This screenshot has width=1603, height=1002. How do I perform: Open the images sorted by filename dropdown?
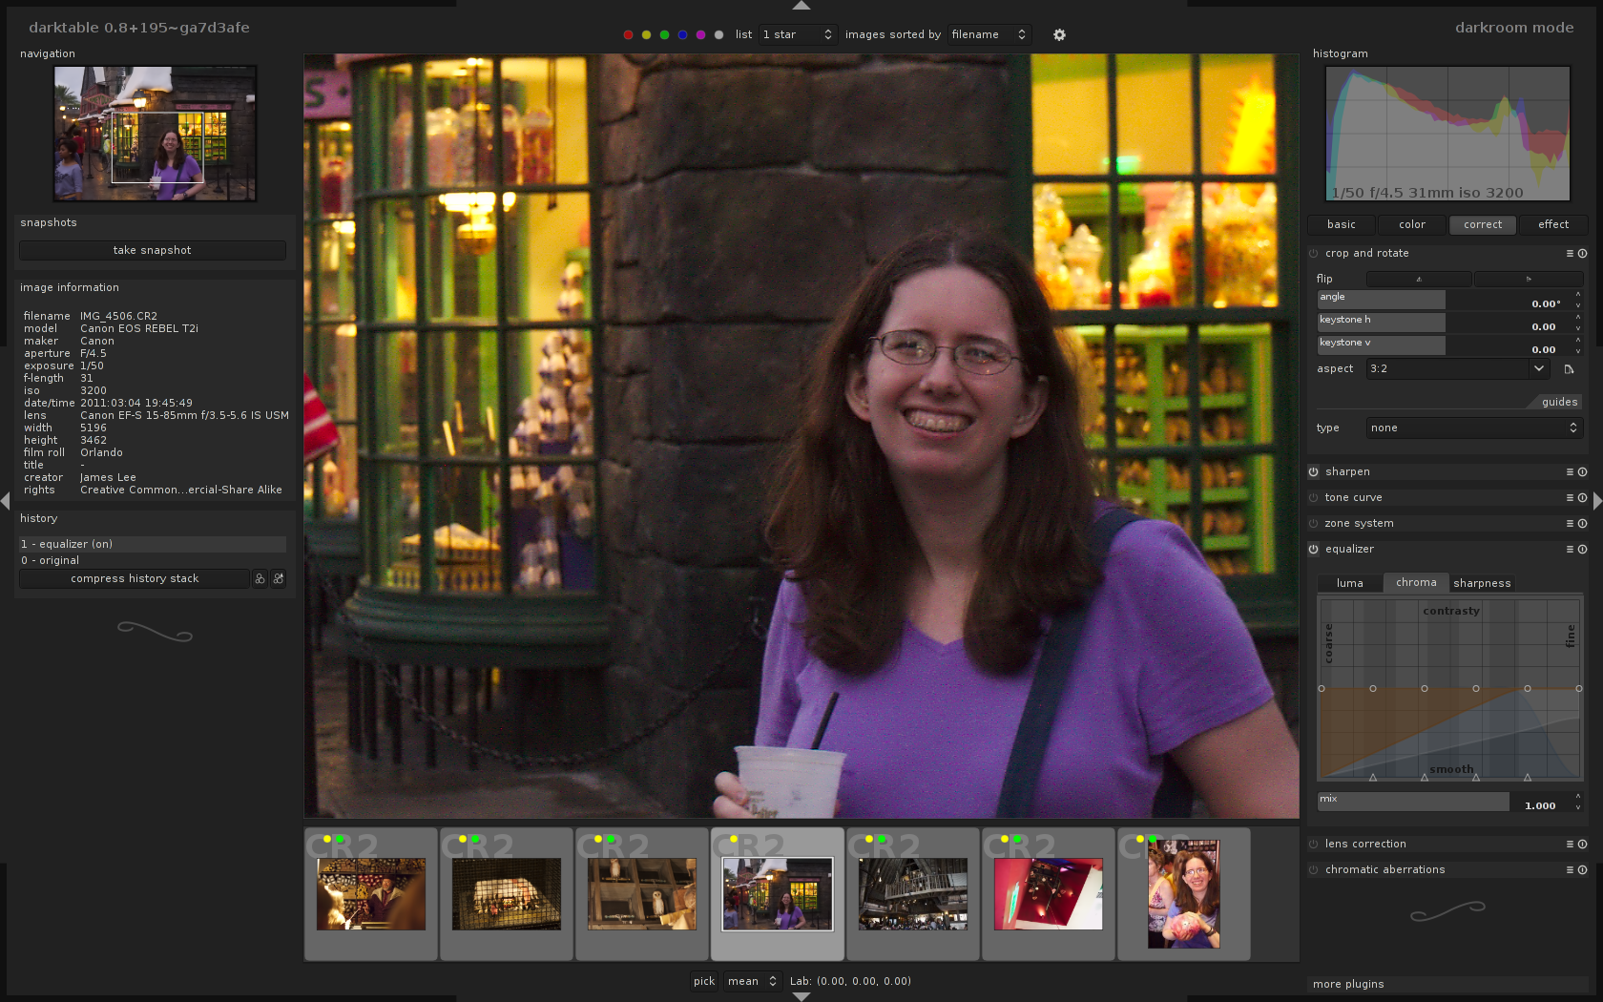989,35
